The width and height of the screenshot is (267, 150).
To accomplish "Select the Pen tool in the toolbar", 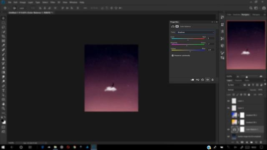I will point(3,86).
